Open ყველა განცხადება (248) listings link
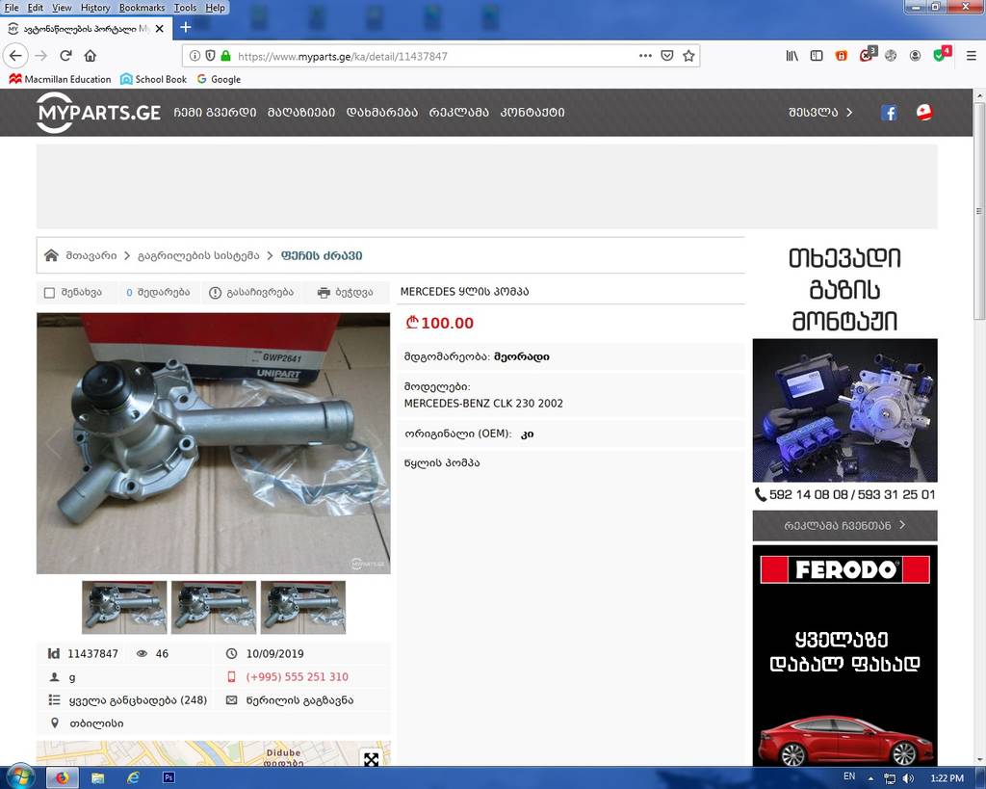The image size is (986, 789). tap(138, 700)
